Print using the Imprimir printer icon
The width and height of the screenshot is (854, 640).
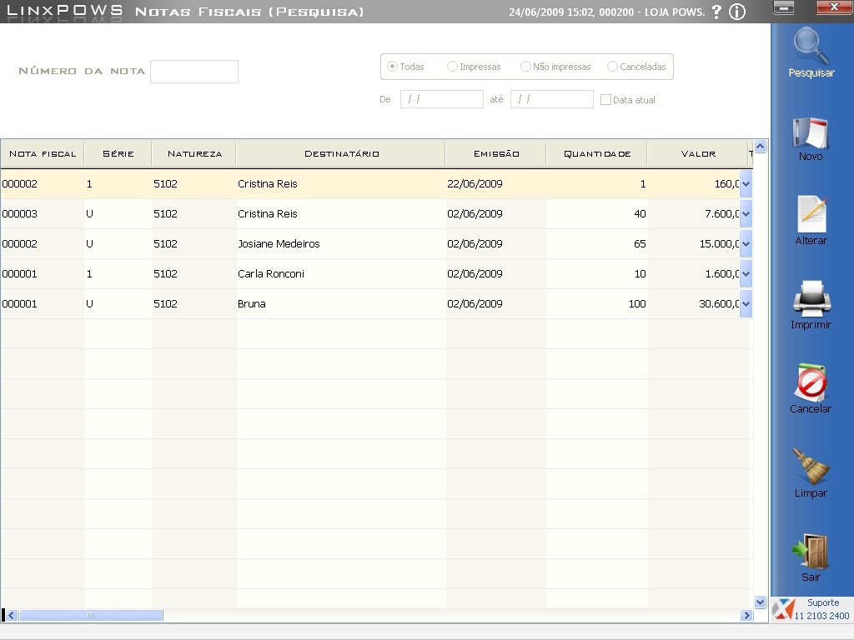pyautogui.click(x=811, y=300)
